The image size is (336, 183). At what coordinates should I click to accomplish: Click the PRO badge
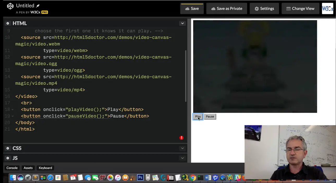coord(45,12)
